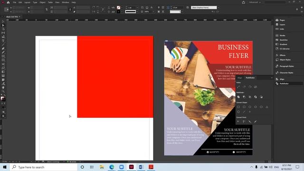Click the Reverse Path icon in Pathfinder
The image size is (304, 171).
click(256, 87)
